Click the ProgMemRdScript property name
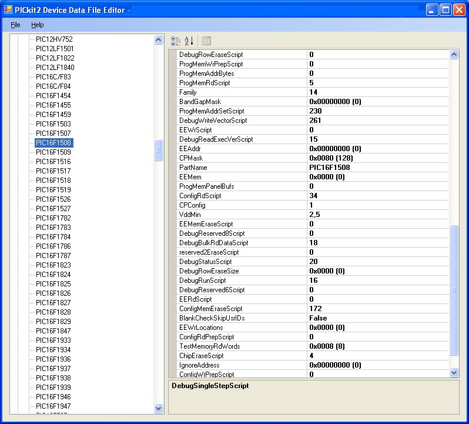The image size is (469, 424). click(x=205, y=83)
